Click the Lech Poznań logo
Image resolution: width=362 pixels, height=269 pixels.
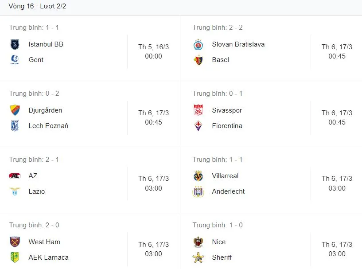point(15,126)
